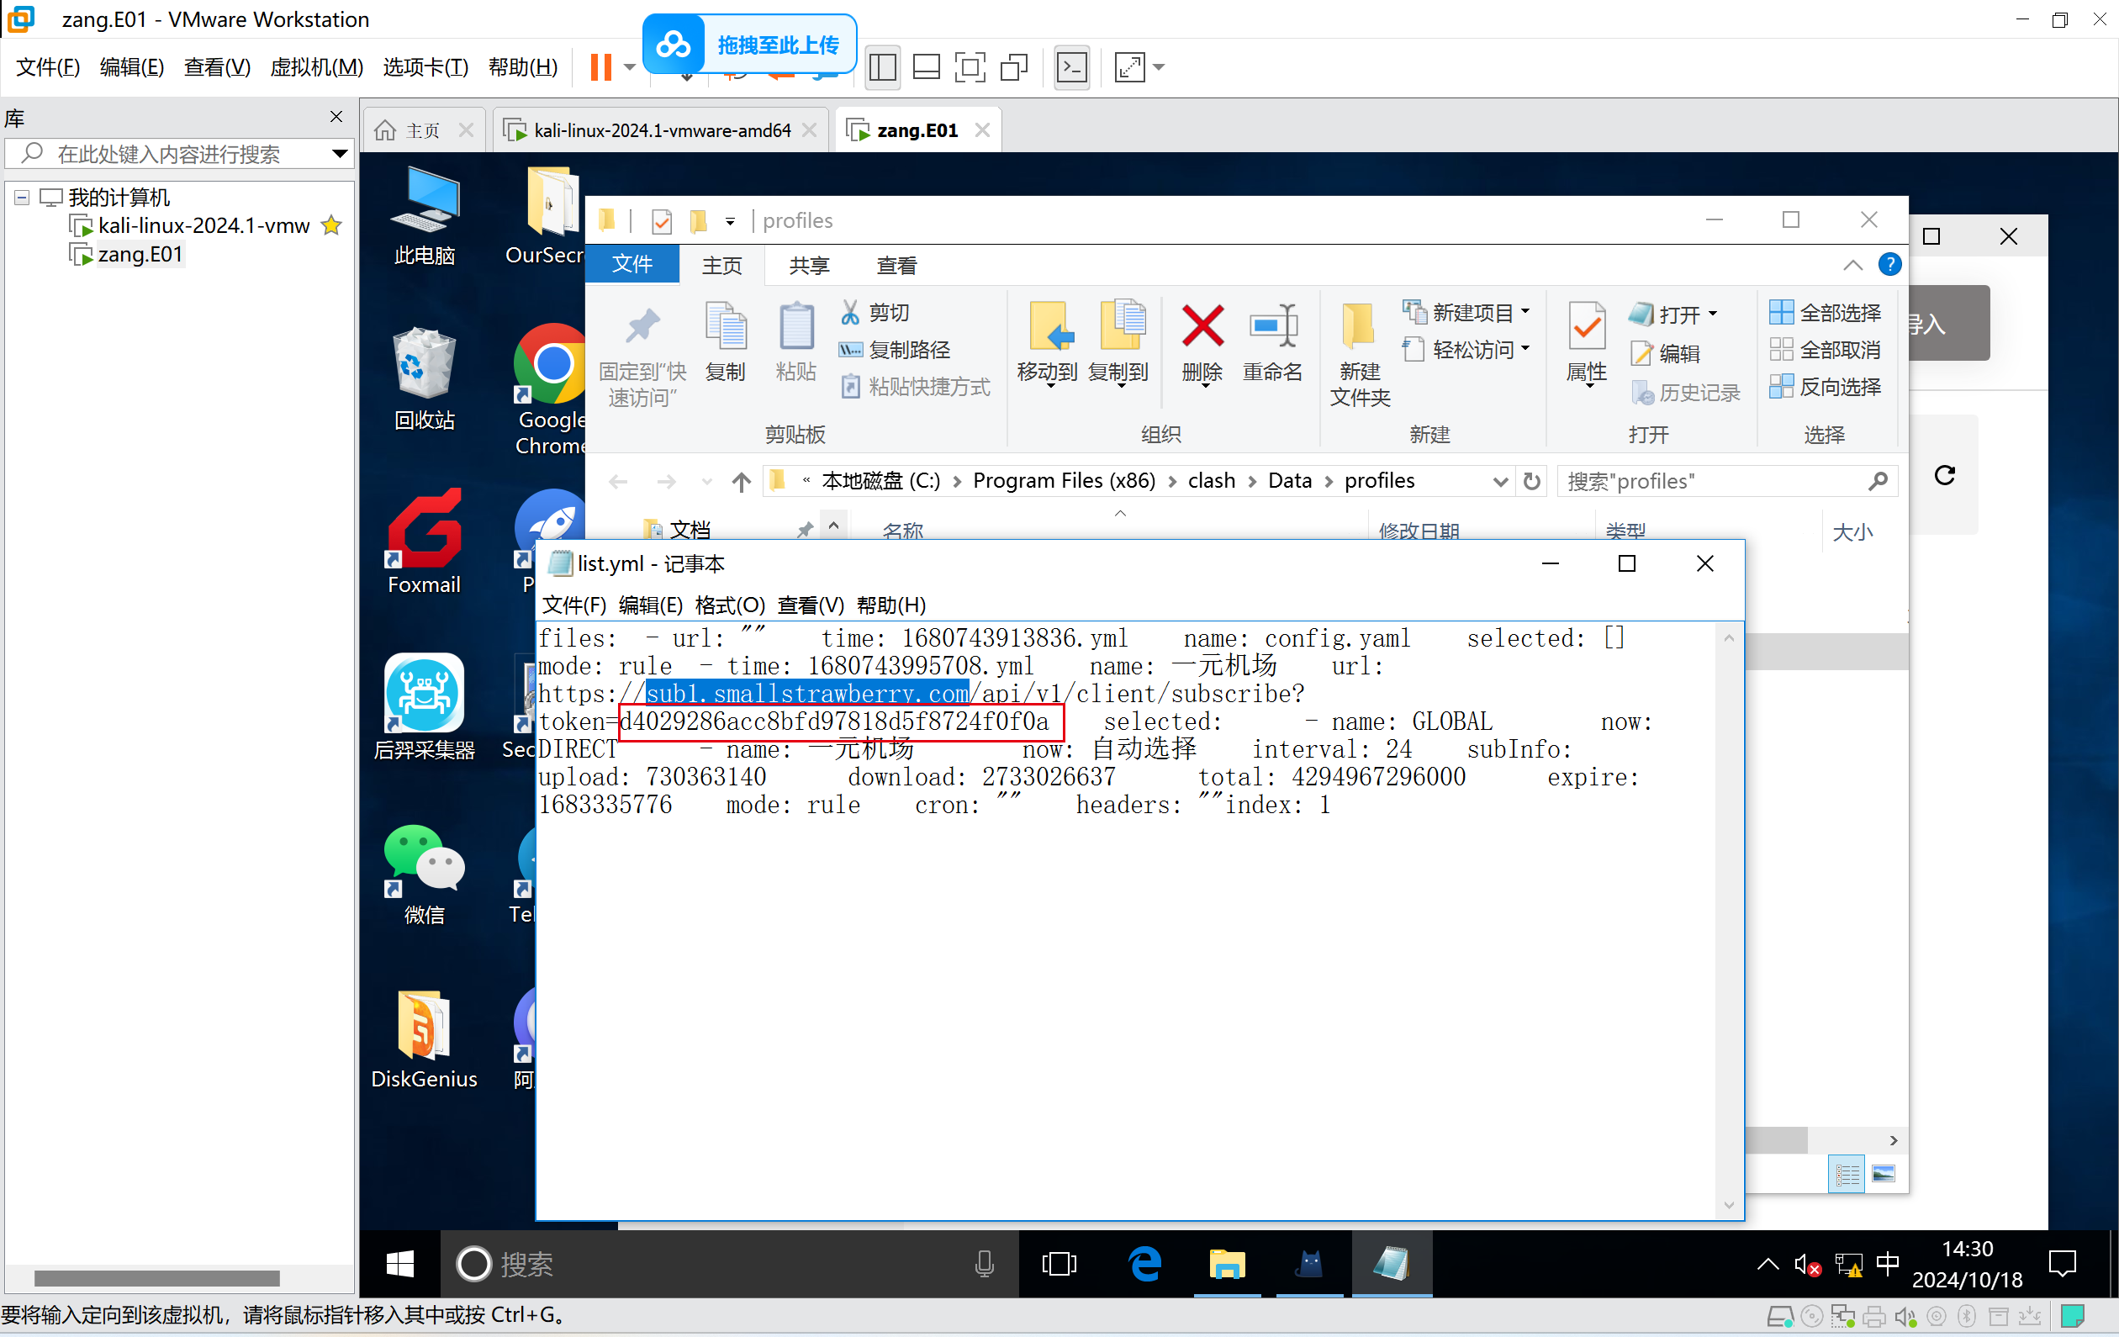2119x1337 pixels.
Task: Click the Explorer horizontal scrollbar right arrow
Action: click(1893, 1140)
